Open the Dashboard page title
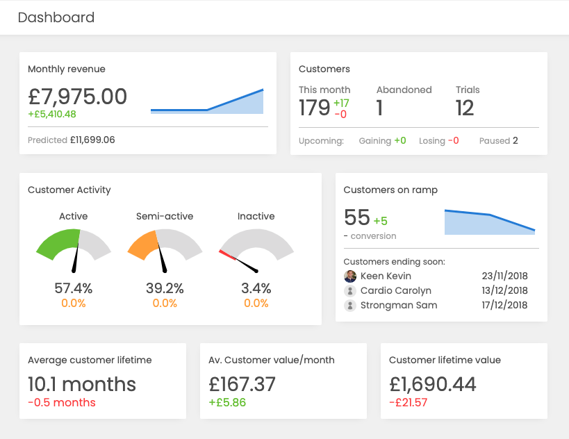Image resolution: width=569 pixels, height=439 pixels. 56,17
